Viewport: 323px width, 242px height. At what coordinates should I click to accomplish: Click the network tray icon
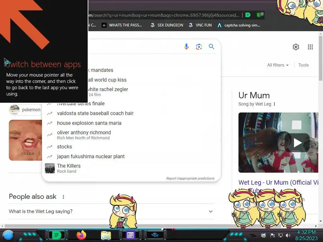(x=280, y=235)
